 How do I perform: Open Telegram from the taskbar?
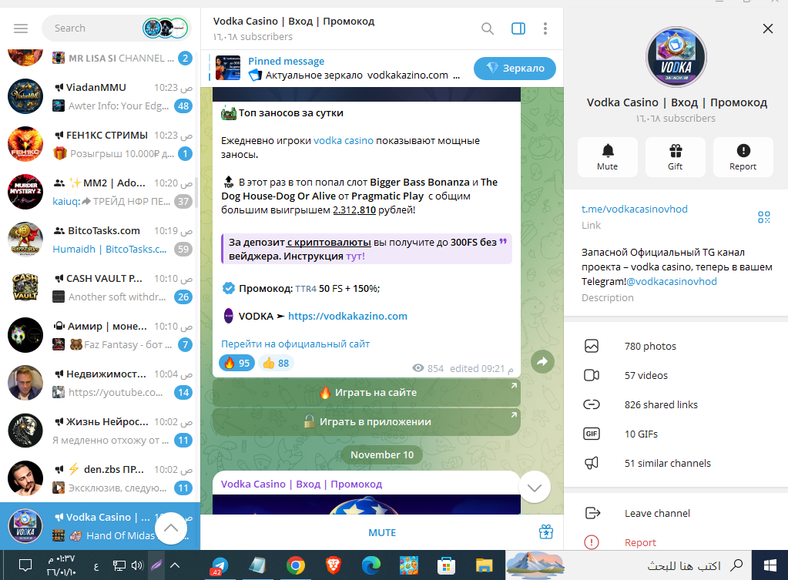coord(219,566)
